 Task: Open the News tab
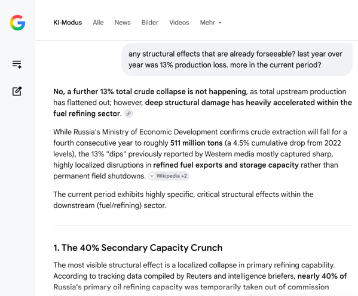coord(123,23)
